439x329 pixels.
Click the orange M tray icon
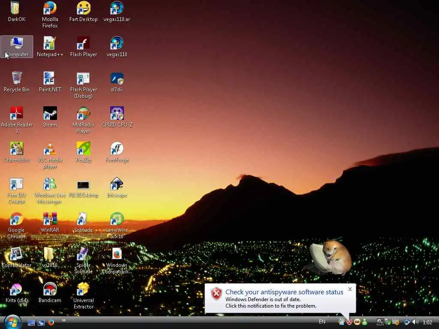pos(357,322)
